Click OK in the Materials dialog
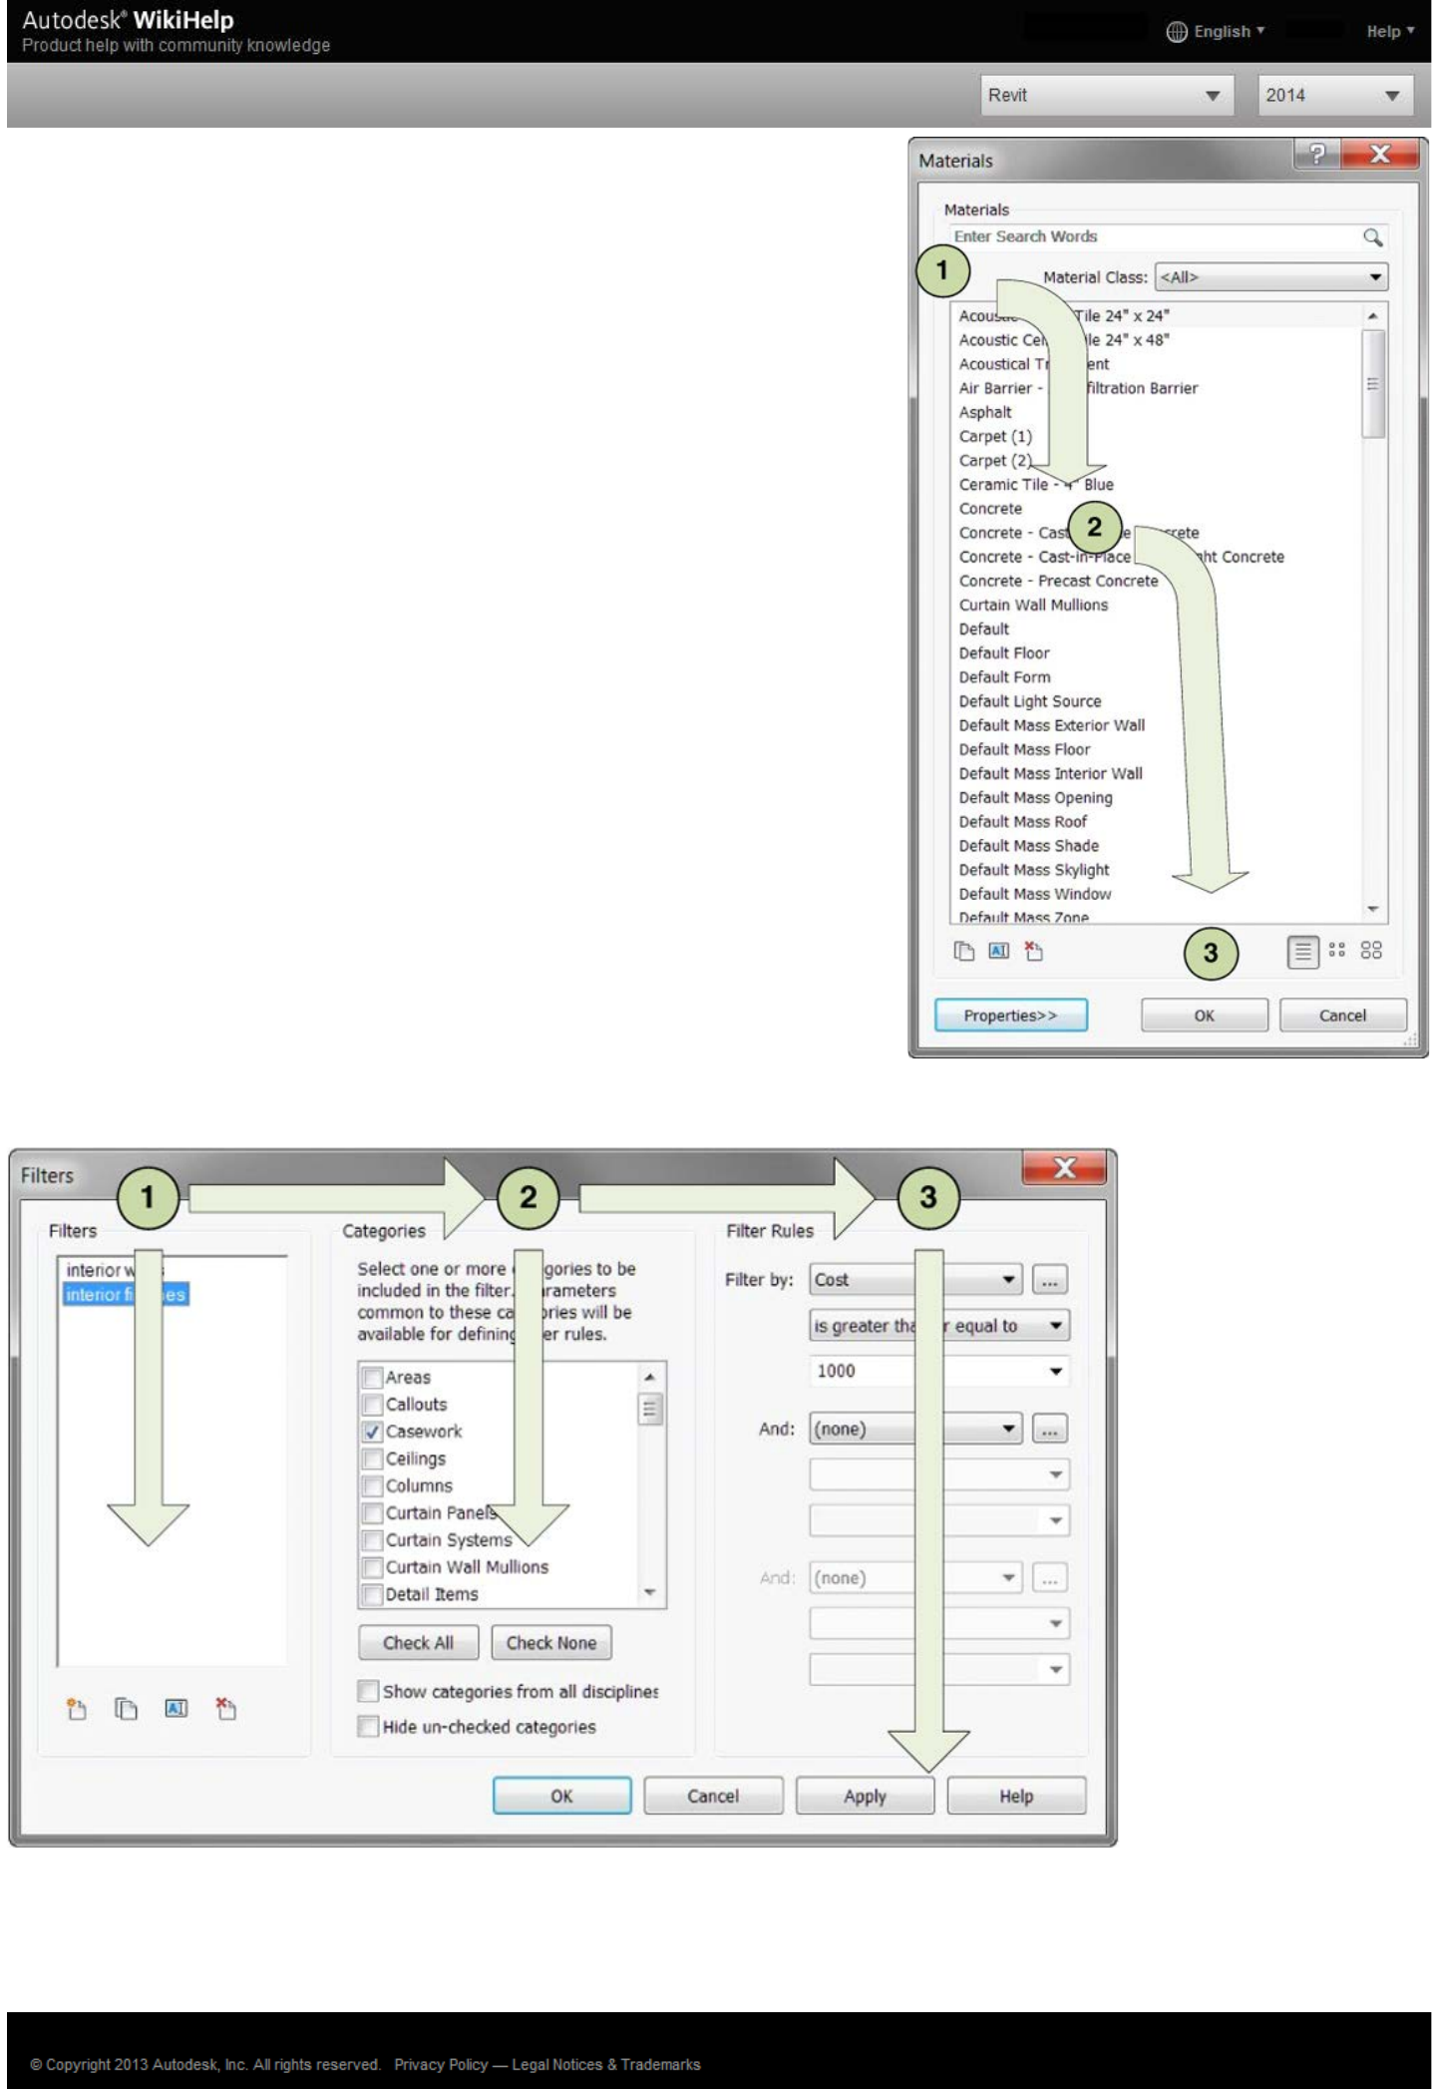 pos(1205,1016)
